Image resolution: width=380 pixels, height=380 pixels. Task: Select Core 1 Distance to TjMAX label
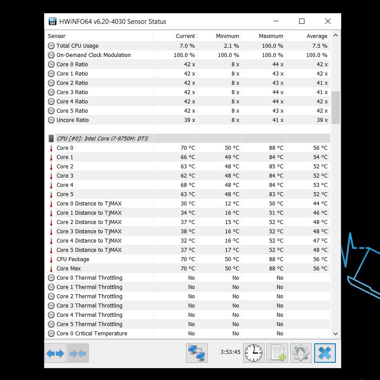(89, 213)
